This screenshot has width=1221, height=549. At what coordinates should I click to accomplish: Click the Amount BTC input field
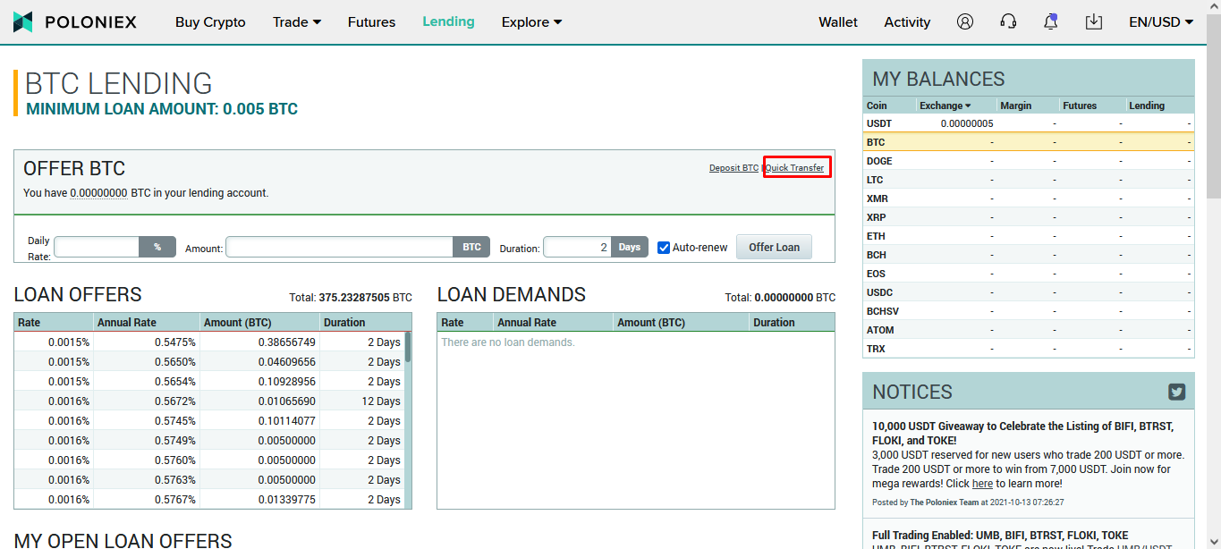pyautogui.click(x=340, y=248)
